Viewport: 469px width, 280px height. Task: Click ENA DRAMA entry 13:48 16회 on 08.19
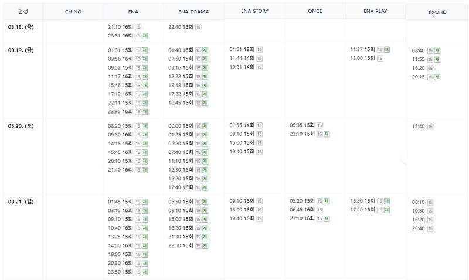[x=181, y=85]
